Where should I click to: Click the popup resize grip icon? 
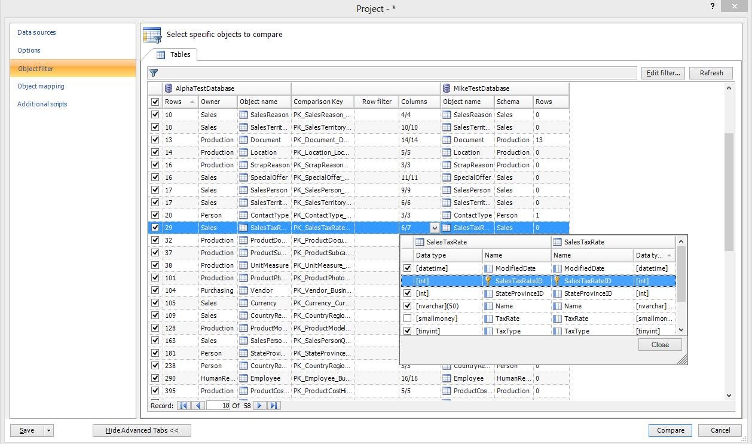pyautogui.click(x=682, y=359)
